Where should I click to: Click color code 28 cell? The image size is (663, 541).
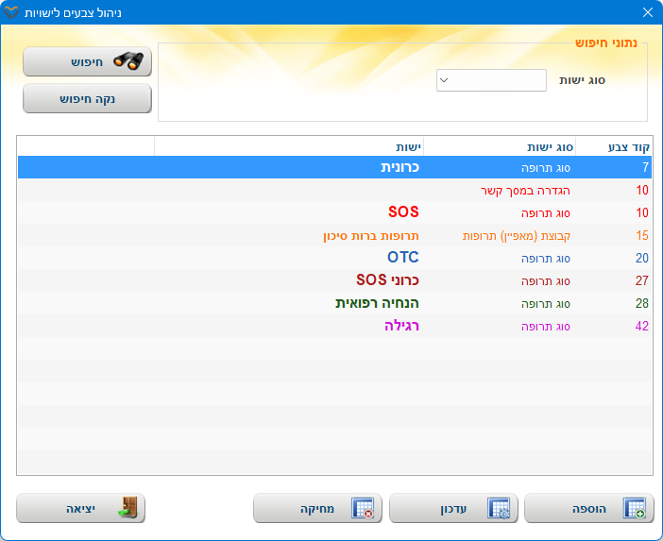point(614,303)
